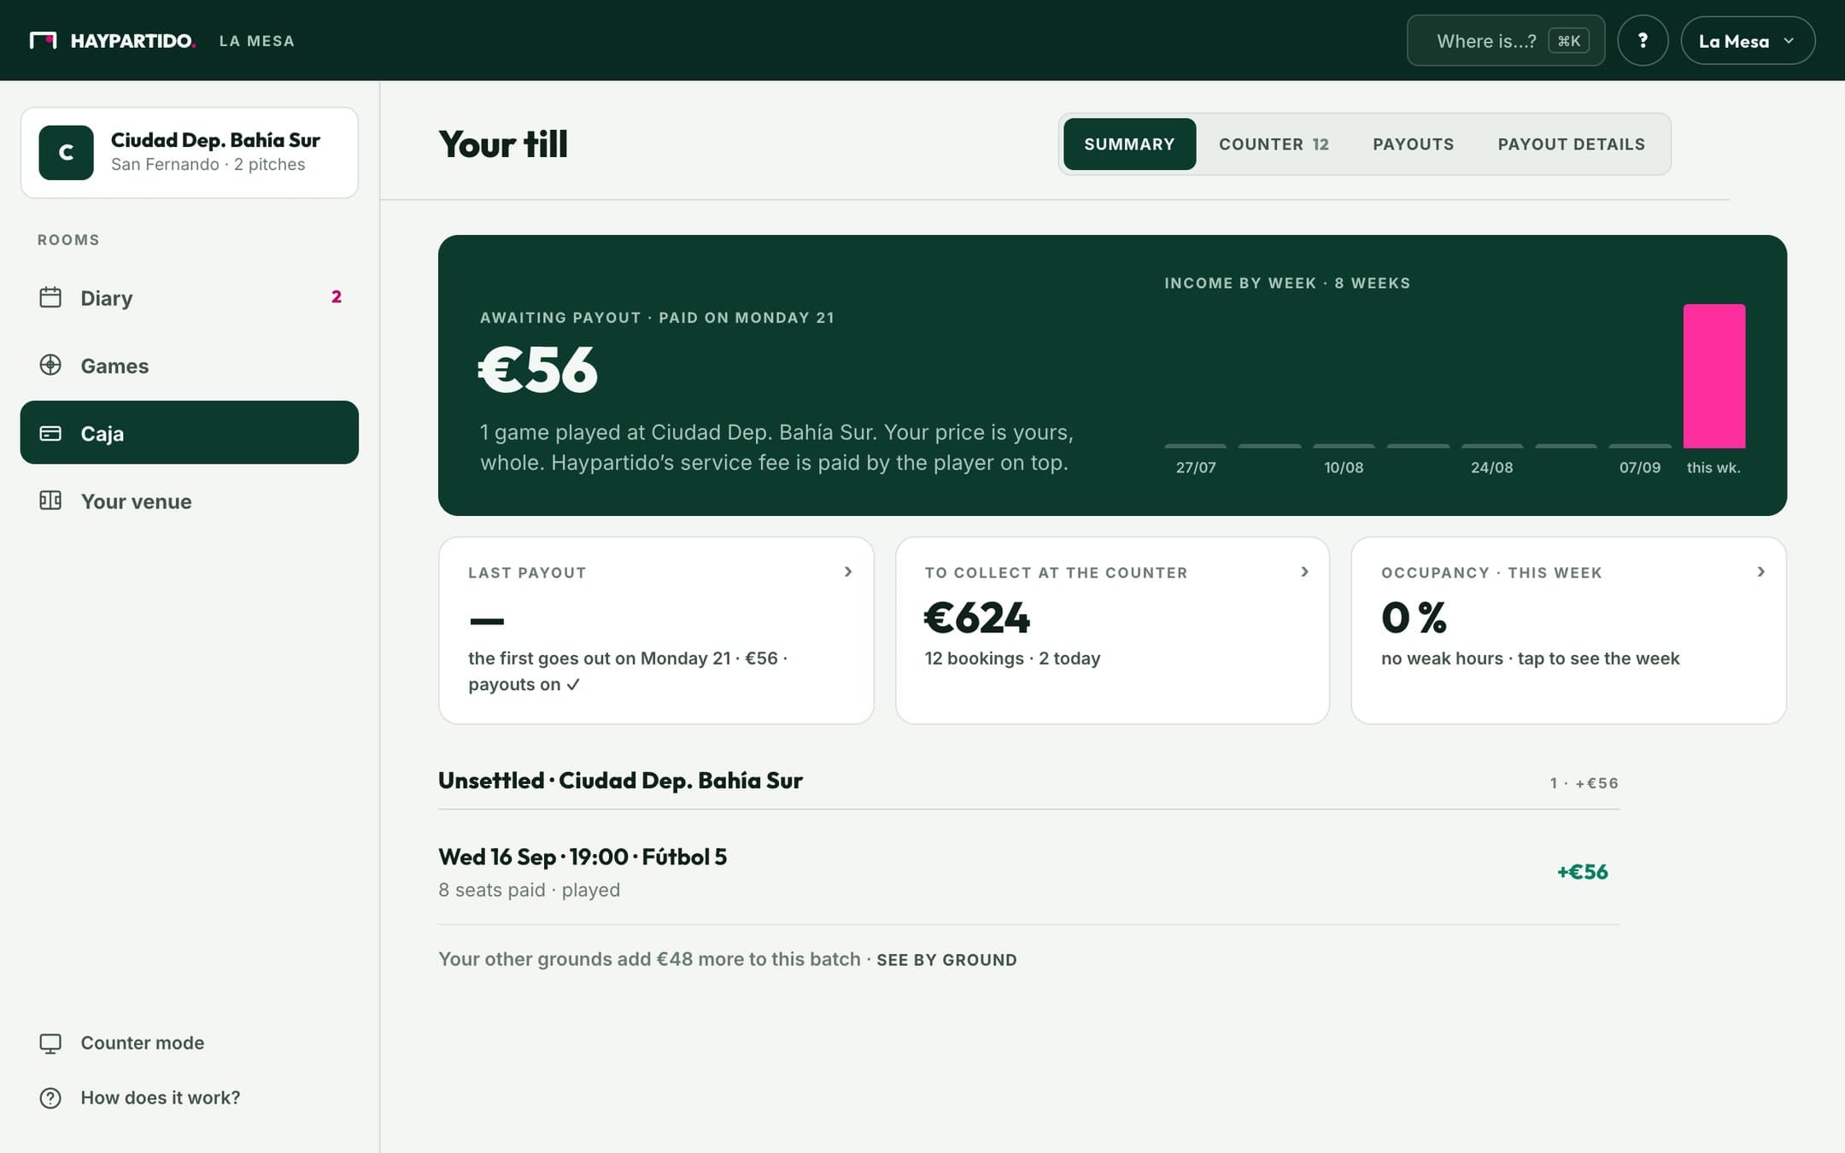Click the 10/08 week label
The width and height of the screenshot is (1845, 1153).
click(1344, 467)
